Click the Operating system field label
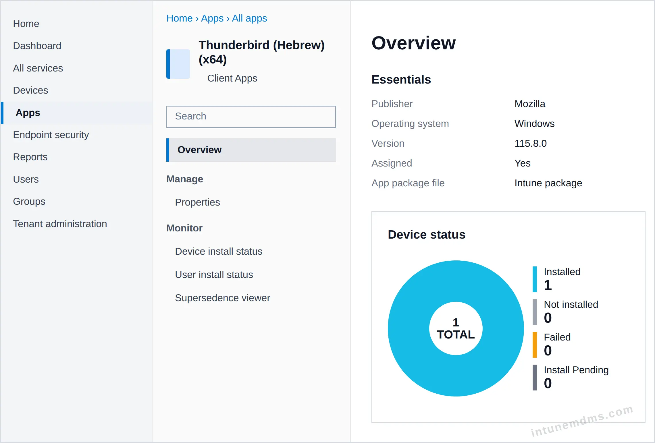The height and width of the screenshot is (443, 655). tap(410, 123)
